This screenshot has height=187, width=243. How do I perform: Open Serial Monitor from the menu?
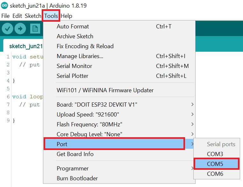[x=74, y=66]
